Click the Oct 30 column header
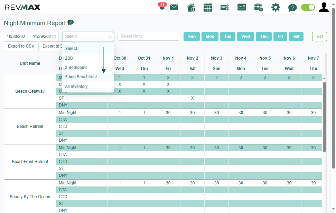This screenshot has width=336, height=213. tap(120, 58)
